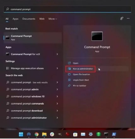Open Microsoft Store from the taskbar
135x139 pixels.
coord(75,134)
